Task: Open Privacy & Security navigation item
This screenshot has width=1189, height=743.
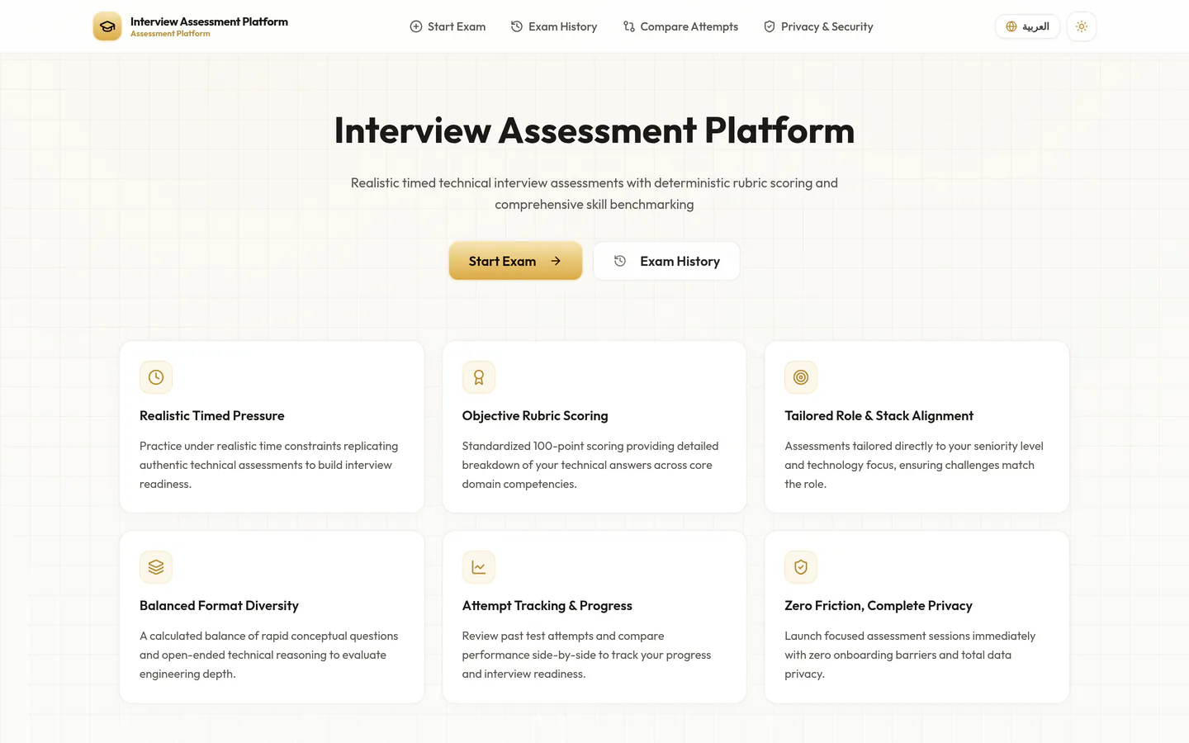Action: (818, 26)
